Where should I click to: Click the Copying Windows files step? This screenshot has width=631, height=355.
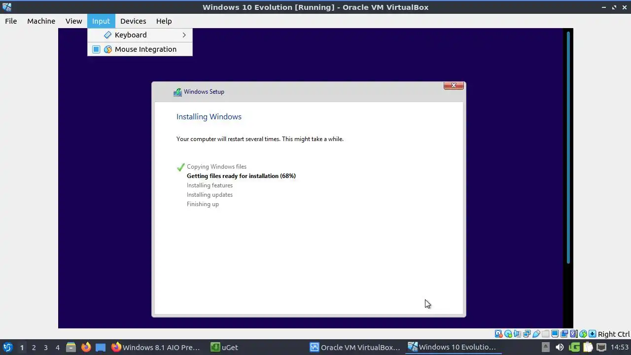point(216,167)
